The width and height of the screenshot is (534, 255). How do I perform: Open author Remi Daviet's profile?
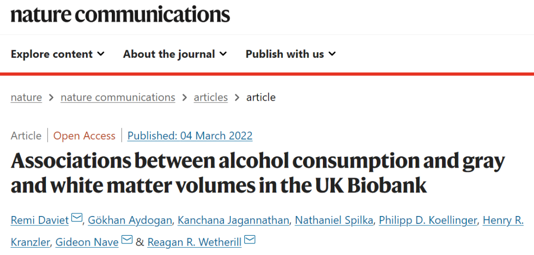(40, 220)
